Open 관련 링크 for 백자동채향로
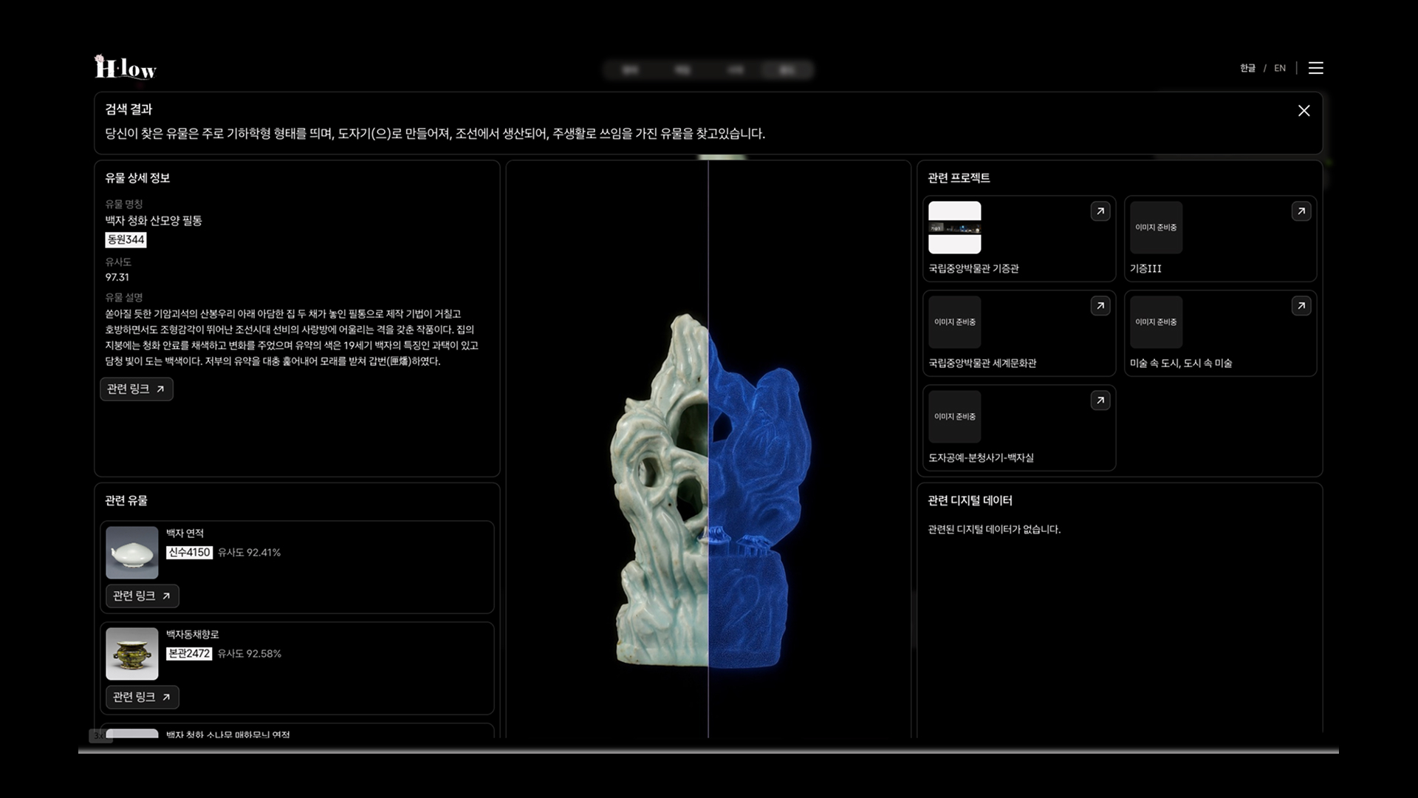Image resolution: width=1418 pixels, height=798 pixels. pos(143,698)
